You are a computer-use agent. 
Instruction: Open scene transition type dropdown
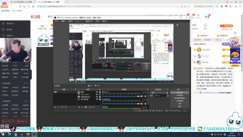click(158, 93)
